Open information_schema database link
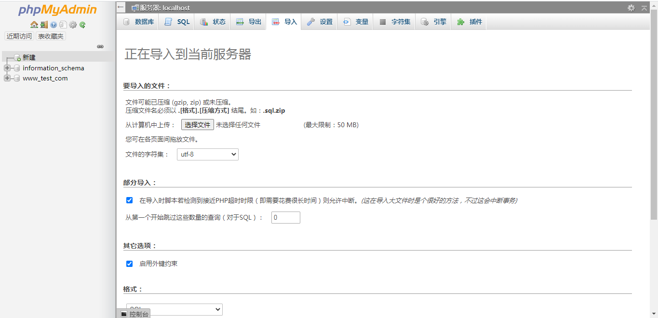The image size is (658, 318). coord(54,68)
